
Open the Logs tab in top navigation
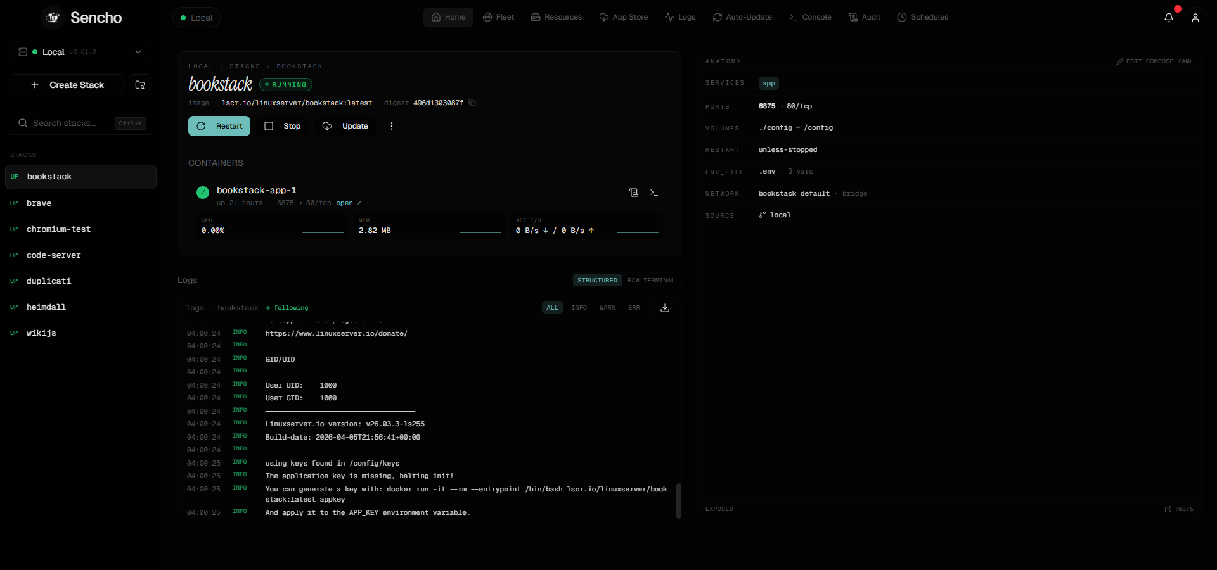click(x=680, y=17)
